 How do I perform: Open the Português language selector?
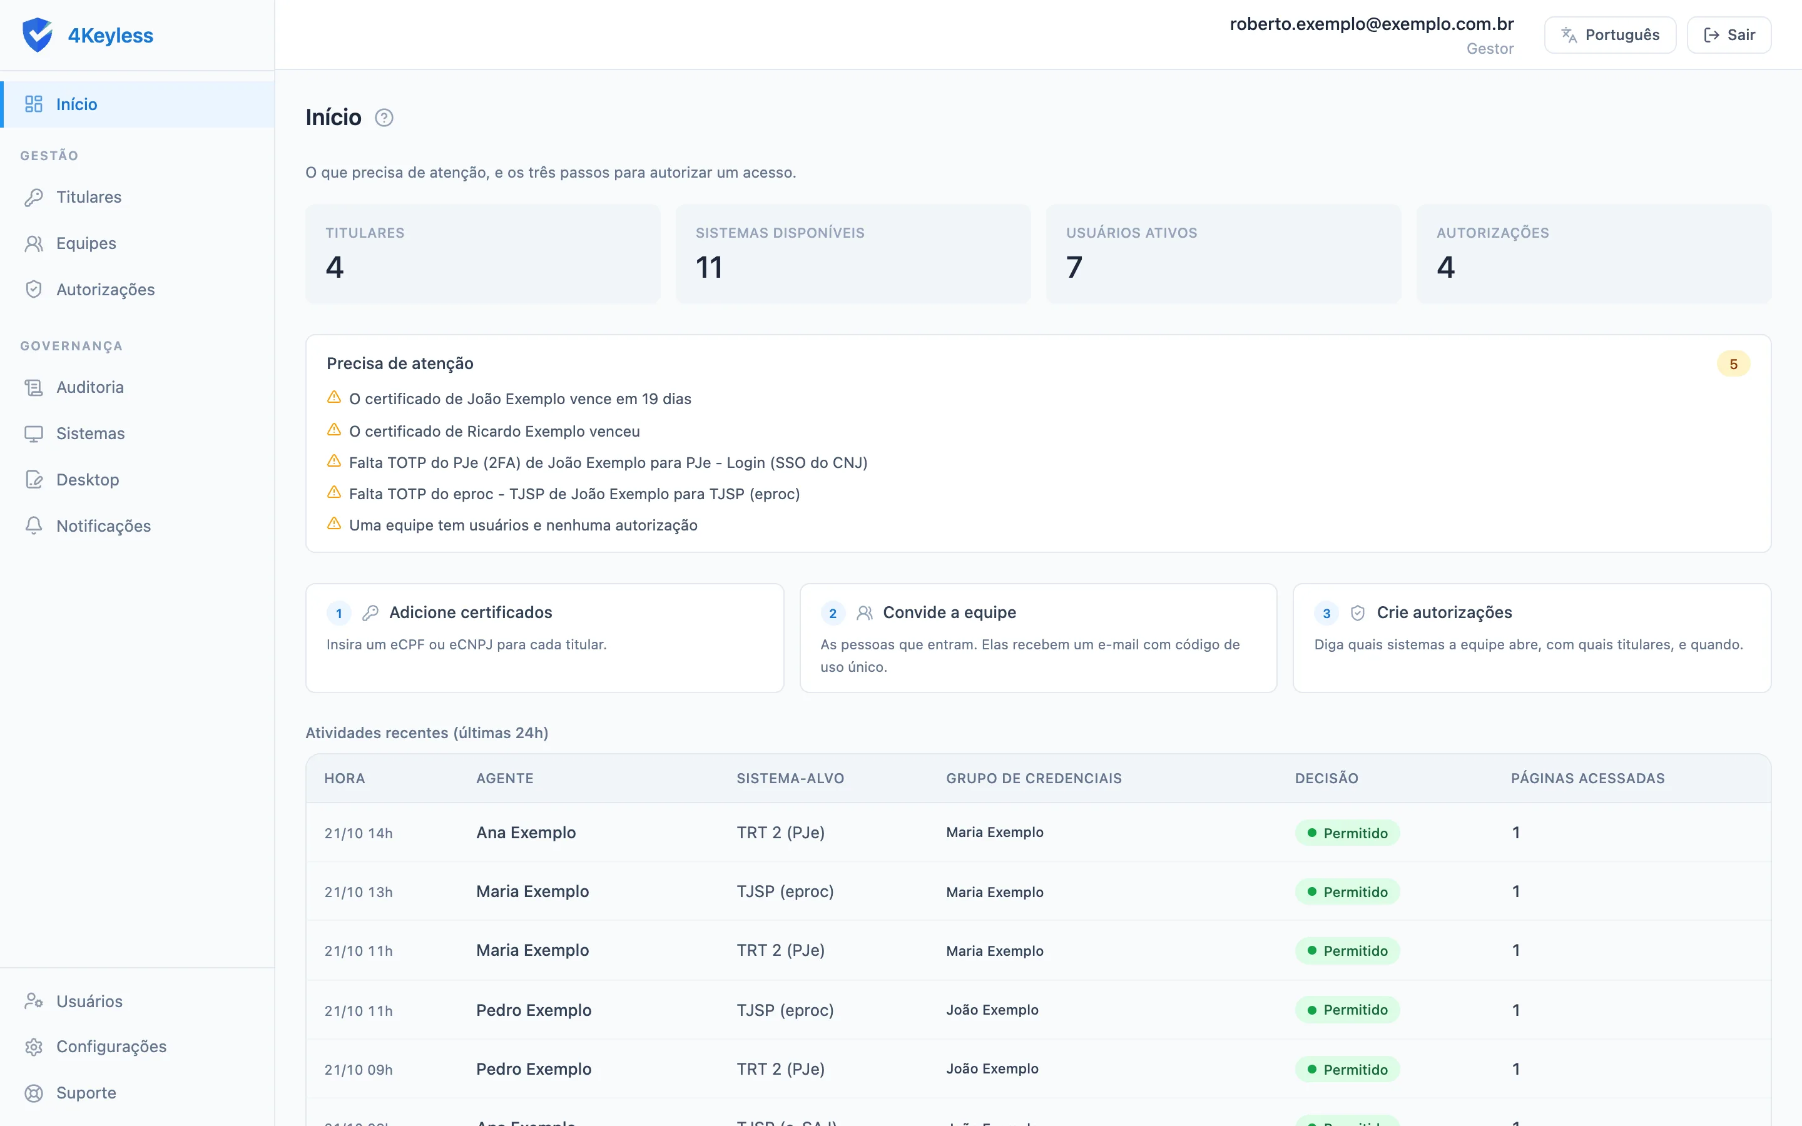[1610, 35]
